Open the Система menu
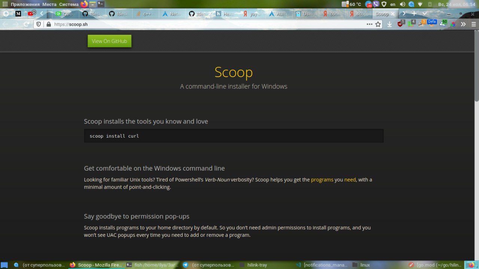Screen dimensions: 479x269 [69, 4]
